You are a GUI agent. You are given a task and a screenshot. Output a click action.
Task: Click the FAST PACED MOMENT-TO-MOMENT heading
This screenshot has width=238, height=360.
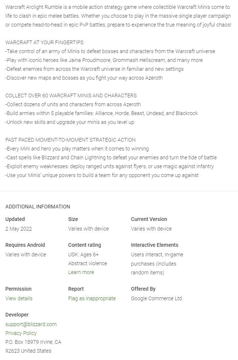click(x=70, y=140)
